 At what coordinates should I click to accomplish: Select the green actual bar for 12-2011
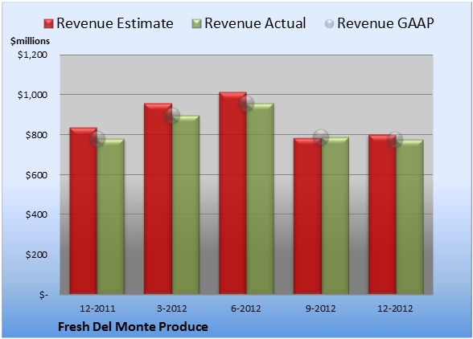(111, 216)
